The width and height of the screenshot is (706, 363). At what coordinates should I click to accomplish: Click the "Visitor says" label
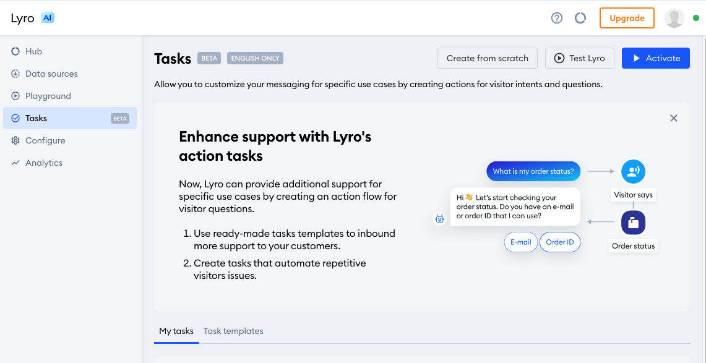[x=633, y=195]
